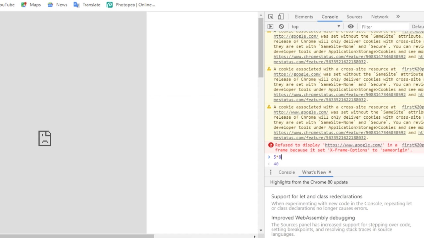Open the drawer three-dot menu
Image resolution: width=424 pixels, height=238 pixels.
click(x=271, y=172)
